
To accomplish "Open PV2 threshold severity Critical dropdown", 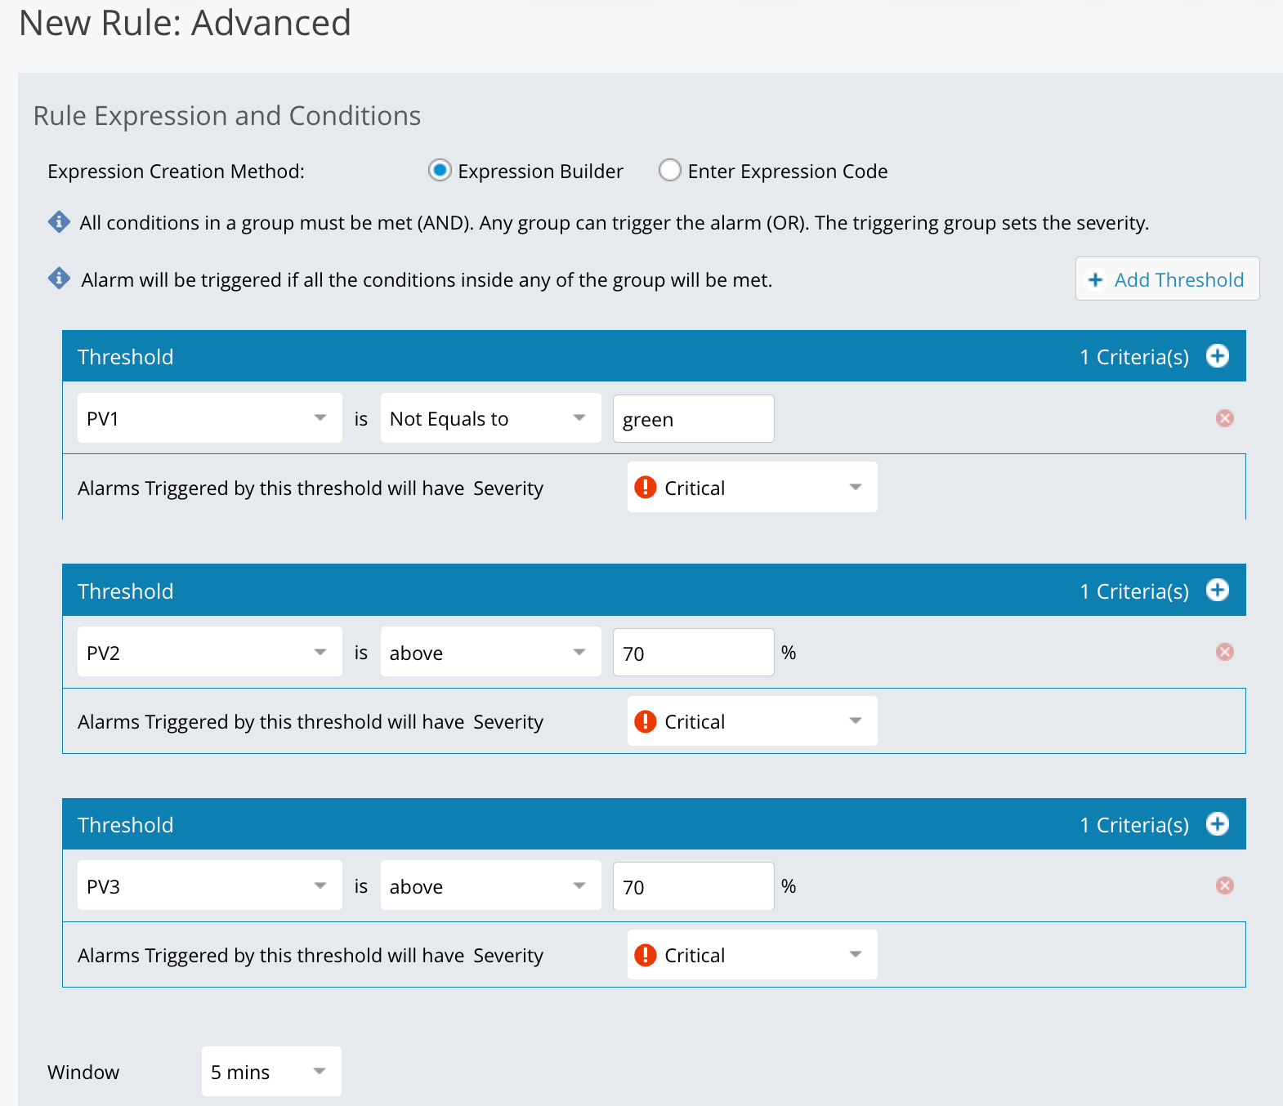I will click(752, 721).
